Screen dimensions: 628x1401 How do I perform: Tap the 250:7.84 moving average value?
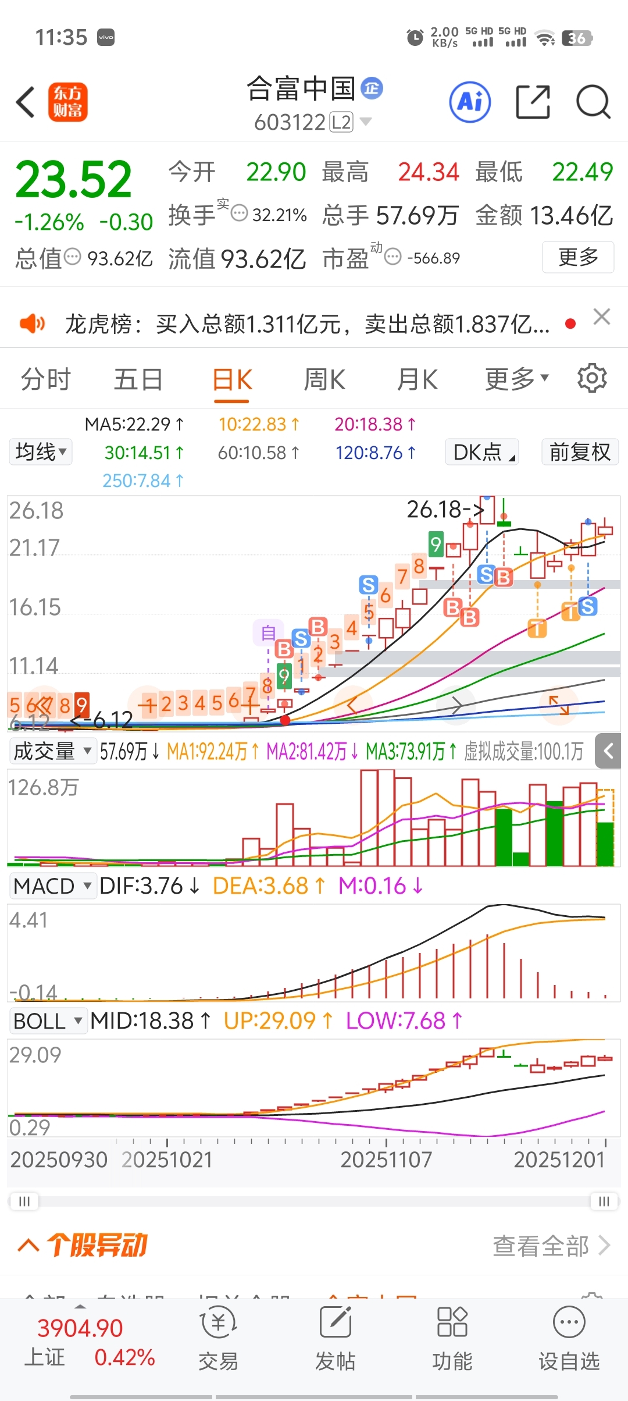pos(144,481)
